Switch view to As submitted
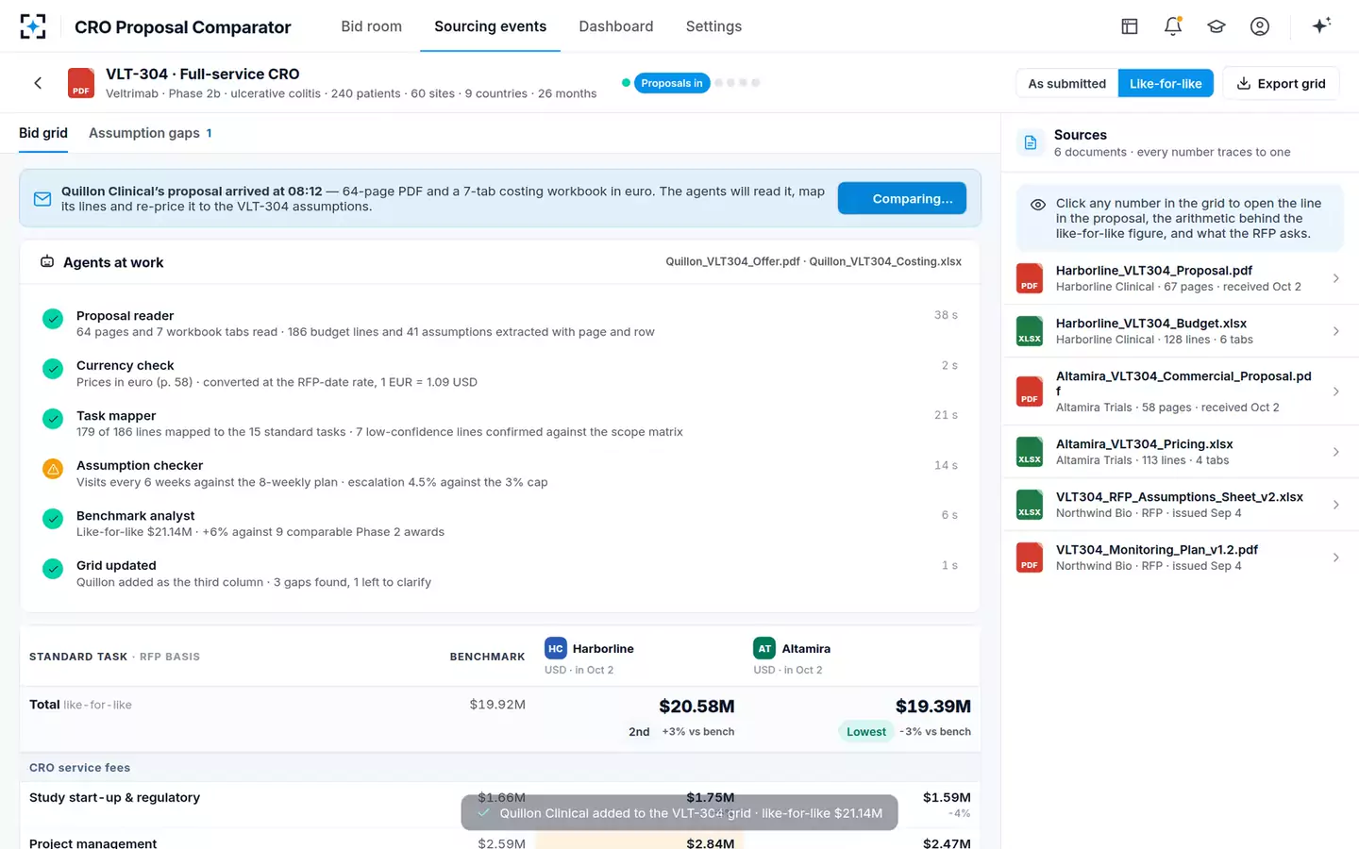The width and height of the screenshot is (1359, 849). pos(1066,83)
